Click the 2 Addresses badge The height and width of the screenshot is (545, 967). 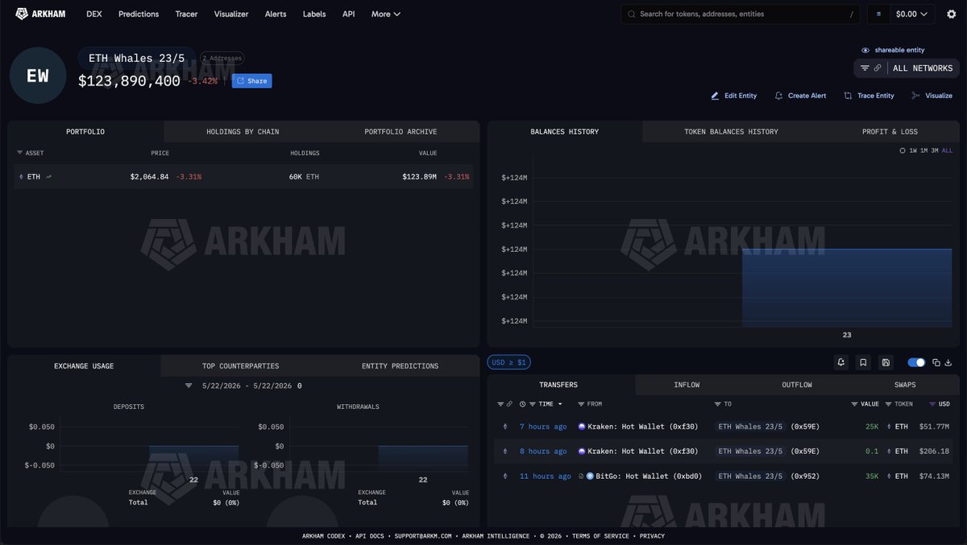[222, 58]
